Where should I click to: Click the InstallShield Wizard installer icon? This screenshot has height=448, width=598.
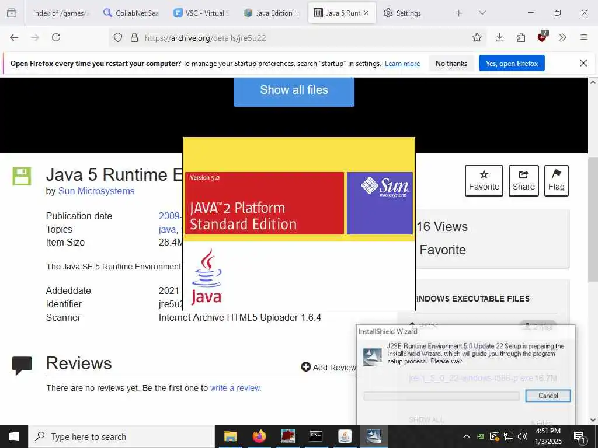coord(372,357)
